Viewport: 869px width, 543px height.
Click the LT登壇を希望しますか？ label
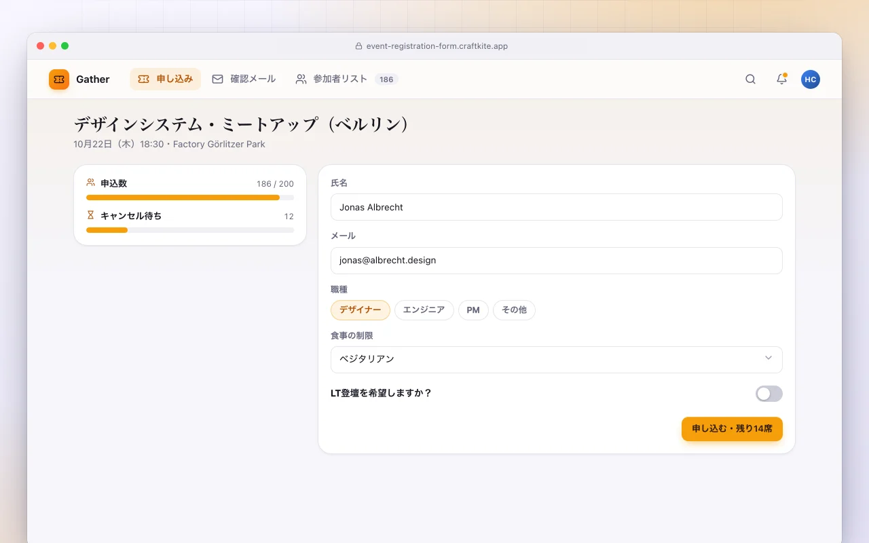tap(381, 393)
